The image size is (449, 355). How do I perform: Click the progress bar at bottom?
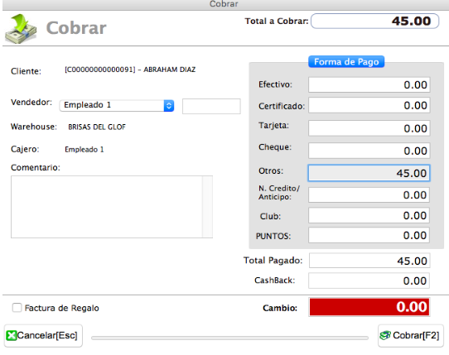pyautogui.click(x=229, y=338)
